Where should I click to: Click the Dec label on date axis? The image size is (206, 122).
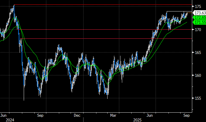pos(77,115)
